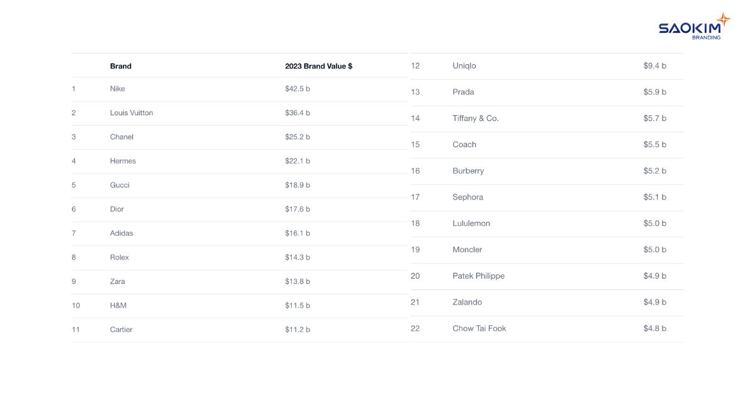The width and height of the screenshot is (755, 395).
Task: Click the $25.2 b value for Chanel
Action: point(298,137)
